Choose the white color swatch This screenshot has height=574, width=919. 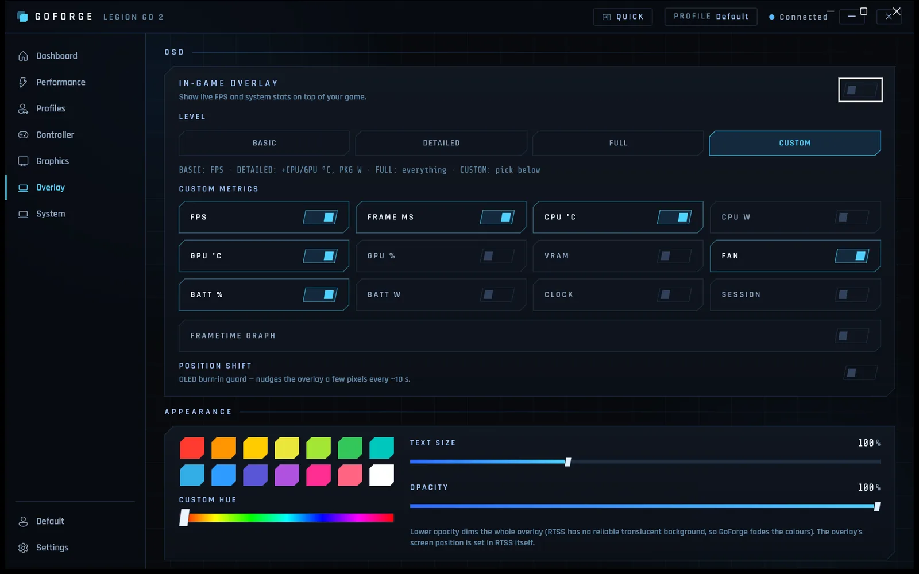(381, 475)
